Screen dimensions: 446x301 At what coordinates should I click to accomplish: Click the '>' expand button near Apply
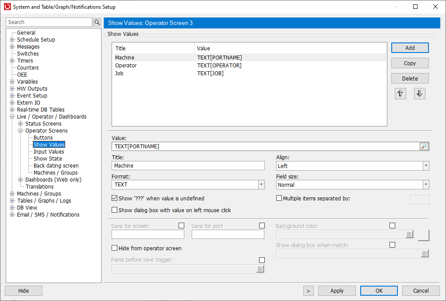pos(308,291)
